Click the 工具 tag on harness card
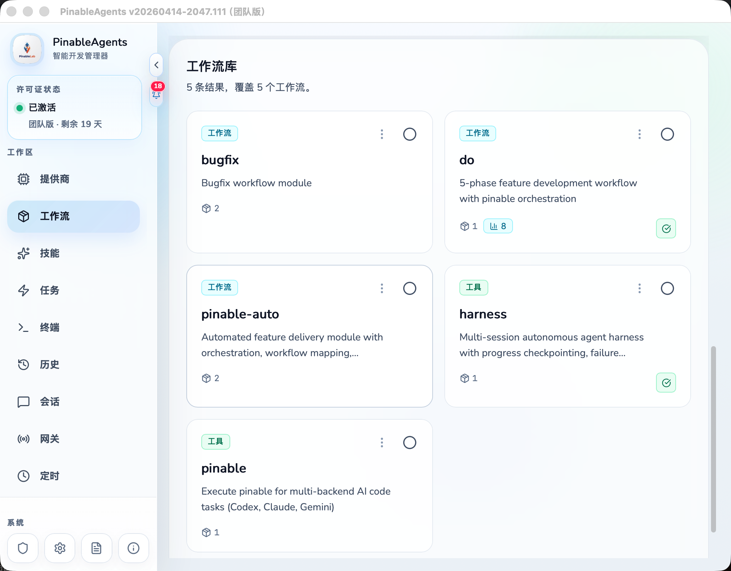The image size is (731, 571). 474,288
